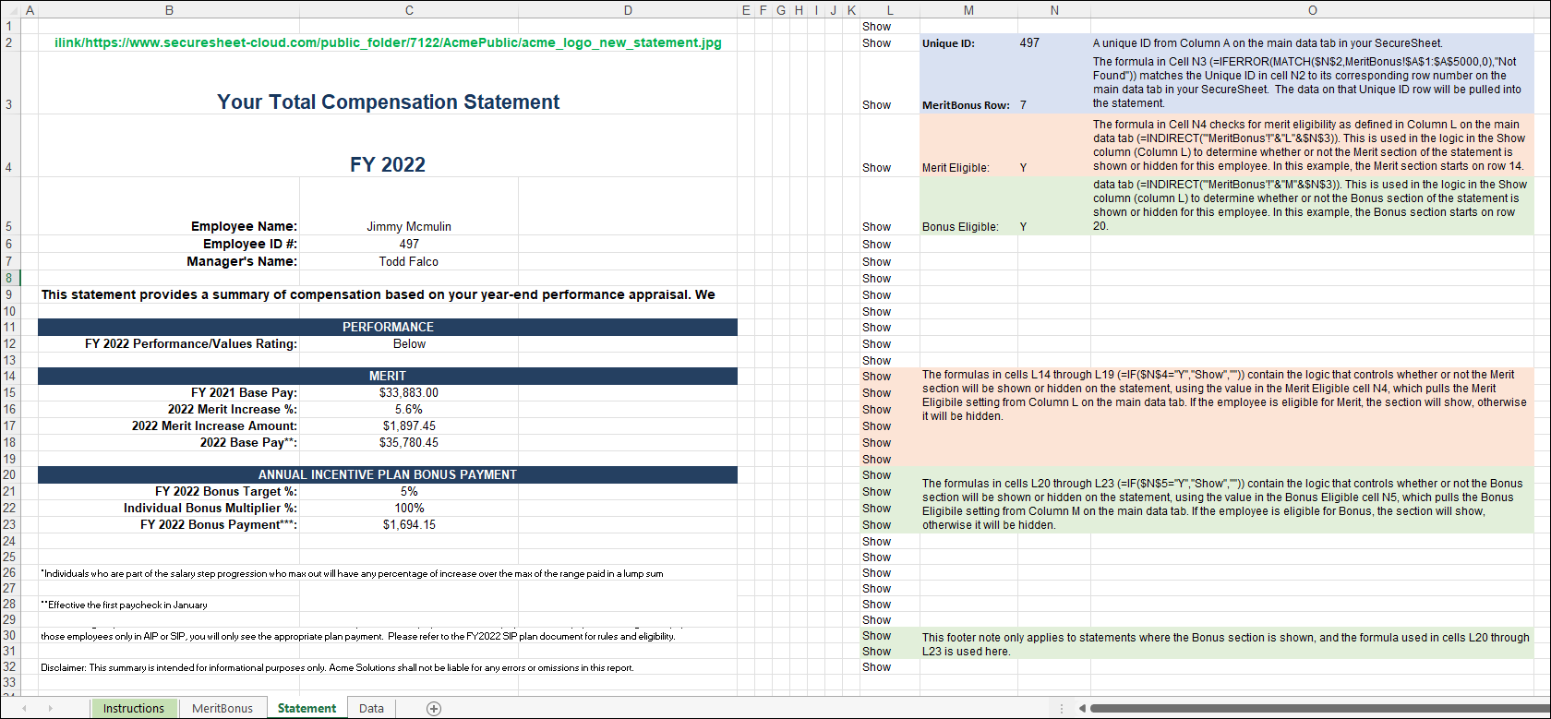Click the next sheet scroll arrow

point(50,709)
